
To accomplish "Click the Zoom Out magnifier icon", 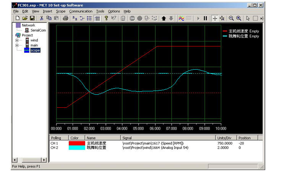I will click(231, 18).
